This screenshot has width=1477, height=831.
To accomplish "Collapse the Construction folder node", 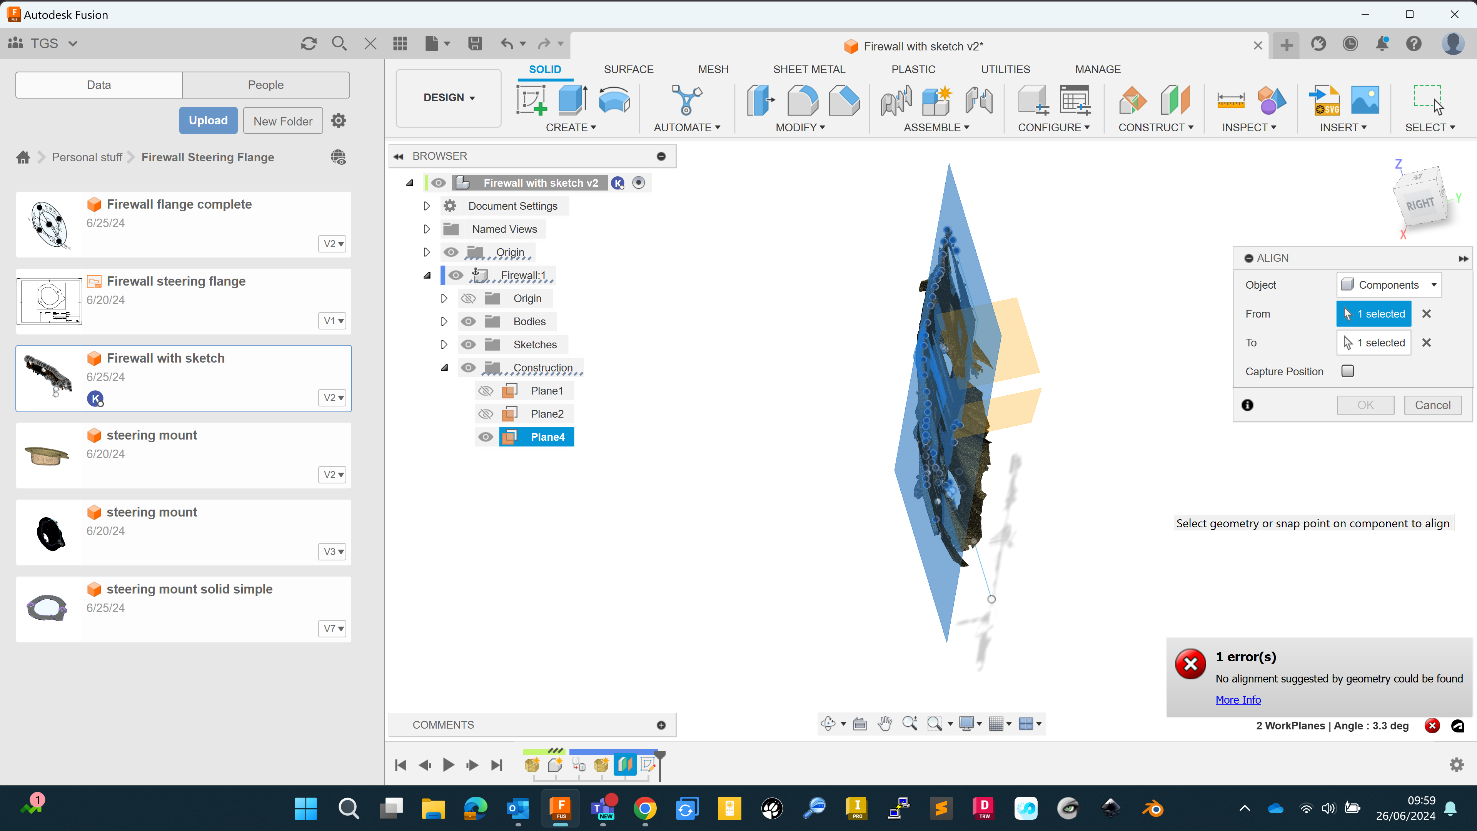I will tap(444, 368).
